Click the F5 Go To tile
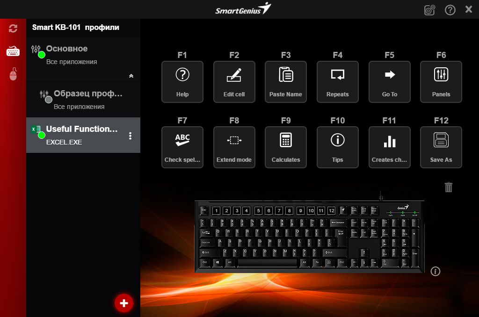This screenshot has width=479, height=317. (390, 82)
